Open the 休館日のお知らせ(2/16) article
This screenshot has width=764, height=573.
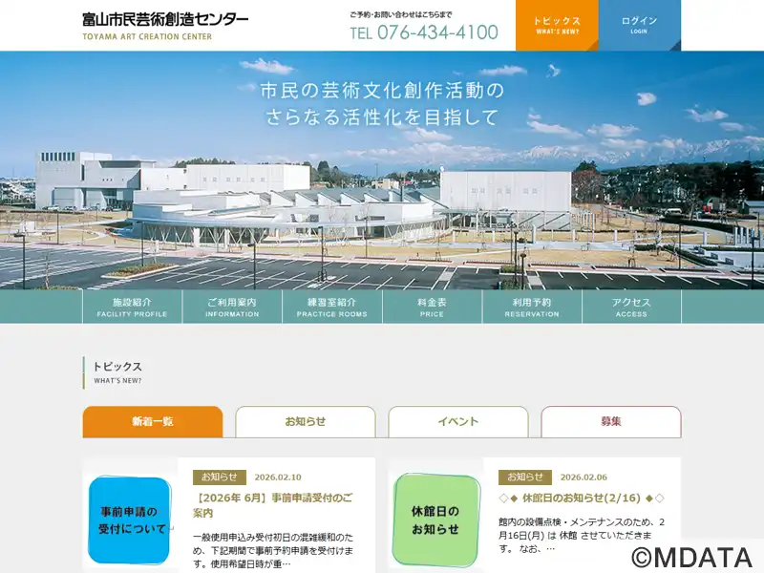point(582,498)
